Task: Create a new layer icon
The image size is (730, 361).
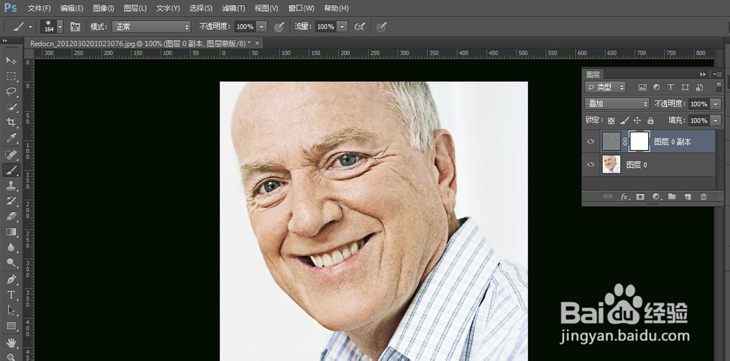Action: [688, 197]
